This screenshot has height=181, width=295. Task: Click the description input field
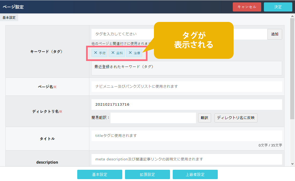(187, 159)
